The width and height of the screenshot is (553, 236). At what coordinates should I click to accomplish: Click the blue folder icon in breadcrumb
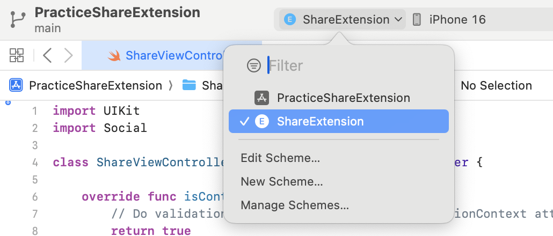pyautogui.click(x=188, y=85)
